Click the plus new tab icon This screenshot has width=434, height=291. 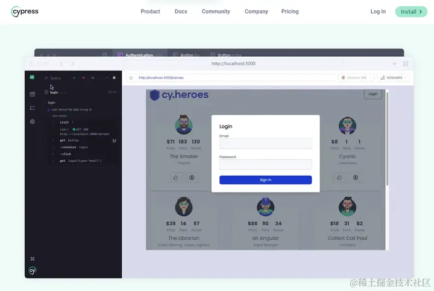(x=394, y=64)
